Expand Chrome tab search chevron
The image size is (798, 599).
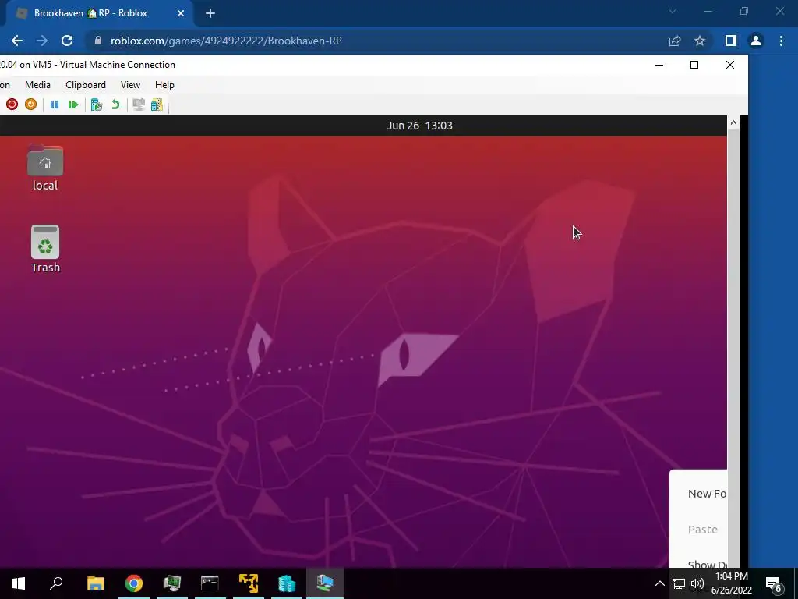coord(673,11)
